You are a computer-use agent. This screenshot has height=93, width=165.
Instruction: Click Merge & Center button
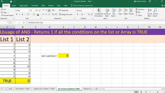click(x=66, y=14)
